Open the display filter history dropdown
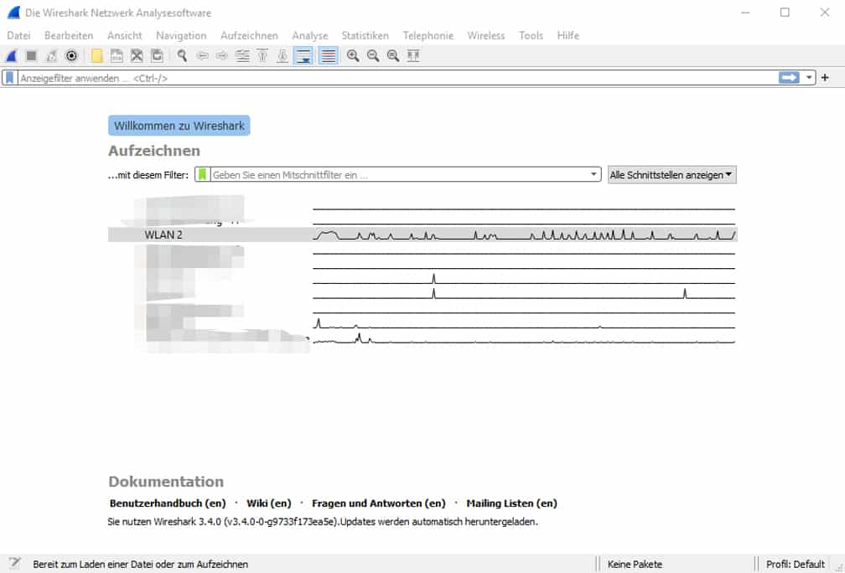This screenshot has width=845, height=573. click(x=809, y=78)
